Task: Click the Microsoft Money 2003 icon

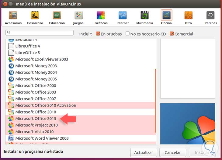Action: 11,66
